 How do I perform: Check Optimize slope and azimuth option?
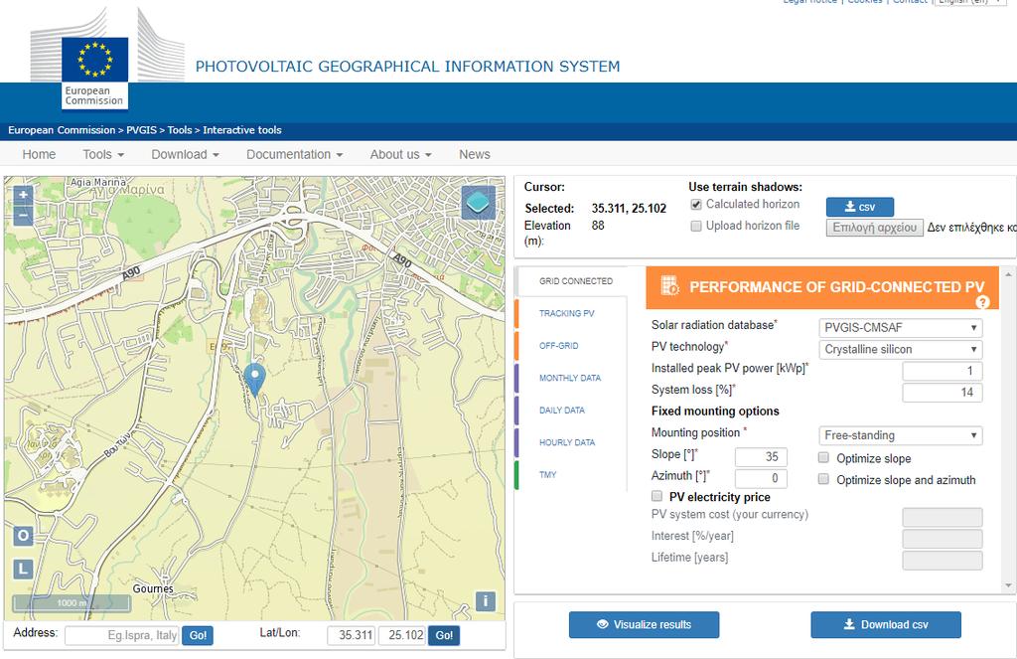click(823, 479)
